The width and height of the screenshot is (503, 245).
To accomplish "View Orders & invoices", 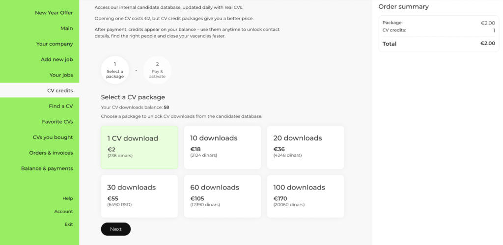I will point(51,153).
